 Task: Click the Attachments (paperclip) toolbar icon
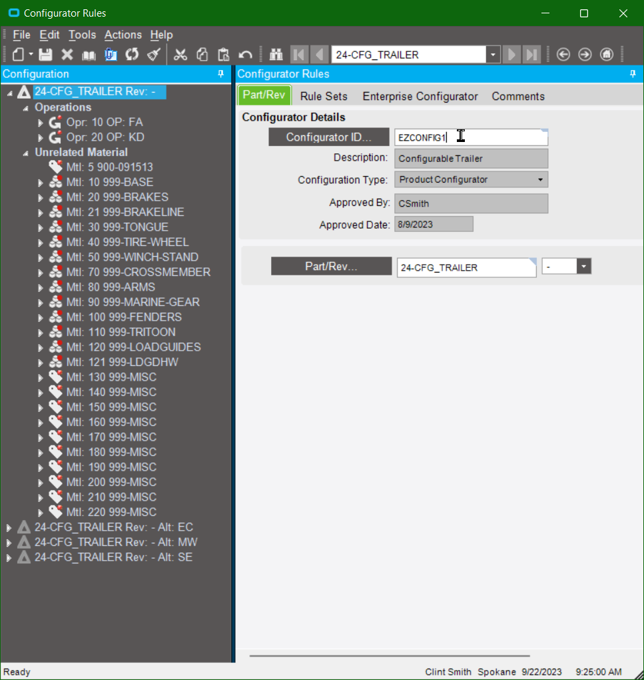tap(111, 54)
